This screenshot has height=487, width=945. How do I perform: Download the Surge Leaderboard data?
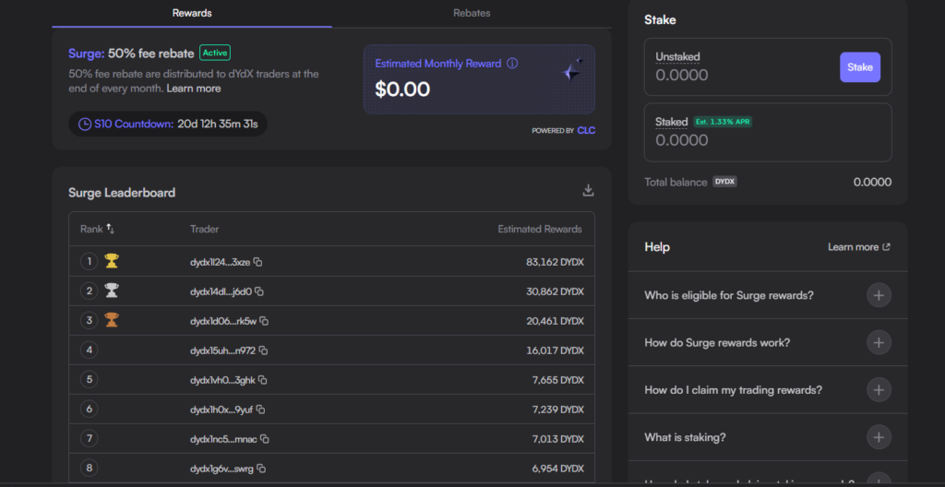click(x=588, y=191)
